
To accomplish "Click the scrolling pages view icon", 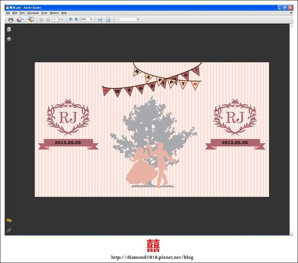I will point(100,19).
